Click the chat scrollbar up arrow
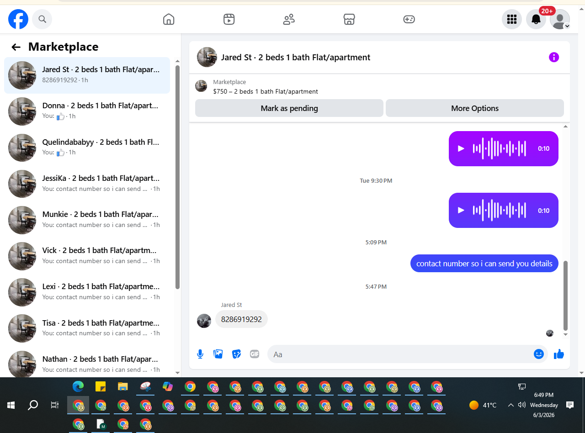This screenshot has width=585, height=433. [565, 126]
